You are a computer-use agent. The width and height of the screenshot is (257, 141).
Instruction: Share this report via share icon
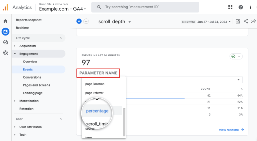[246, 21]
